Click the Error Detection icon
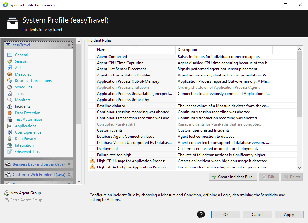 10,113
